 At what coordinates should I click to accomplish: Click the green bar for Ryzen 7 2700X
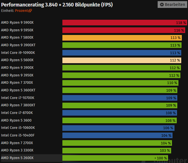(117, 143)
